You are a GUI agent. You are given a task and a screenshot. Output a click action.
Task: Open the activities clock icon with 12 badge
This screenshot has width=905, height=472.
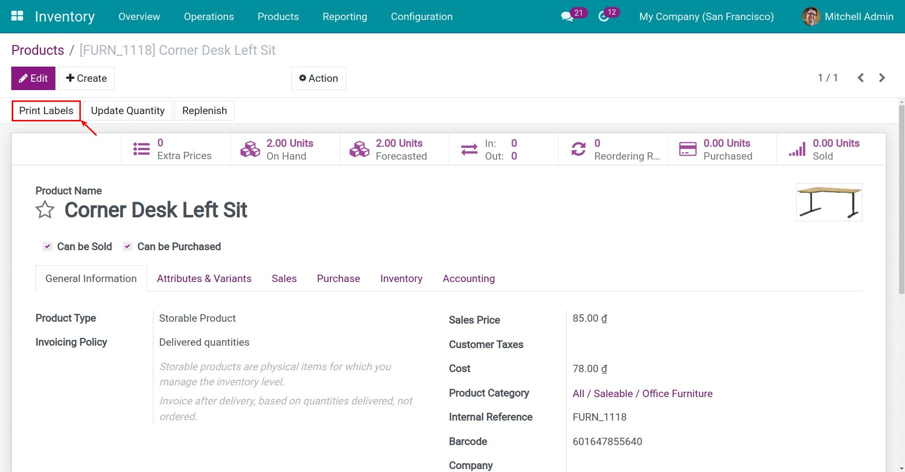coord(603,17)
